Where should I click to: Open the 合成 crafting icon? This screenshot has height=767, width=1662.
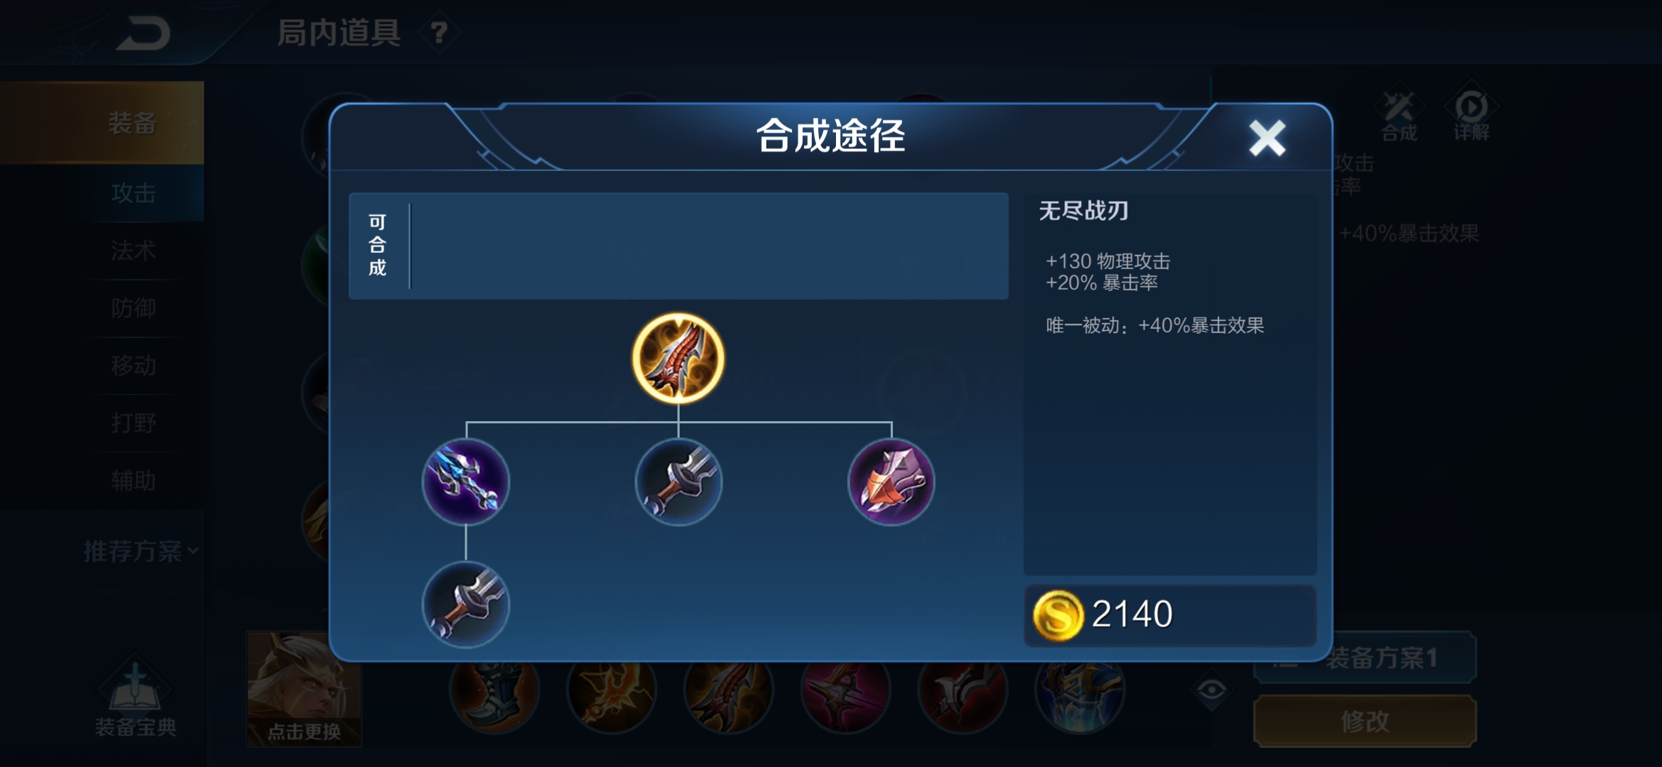point(1398,116)
